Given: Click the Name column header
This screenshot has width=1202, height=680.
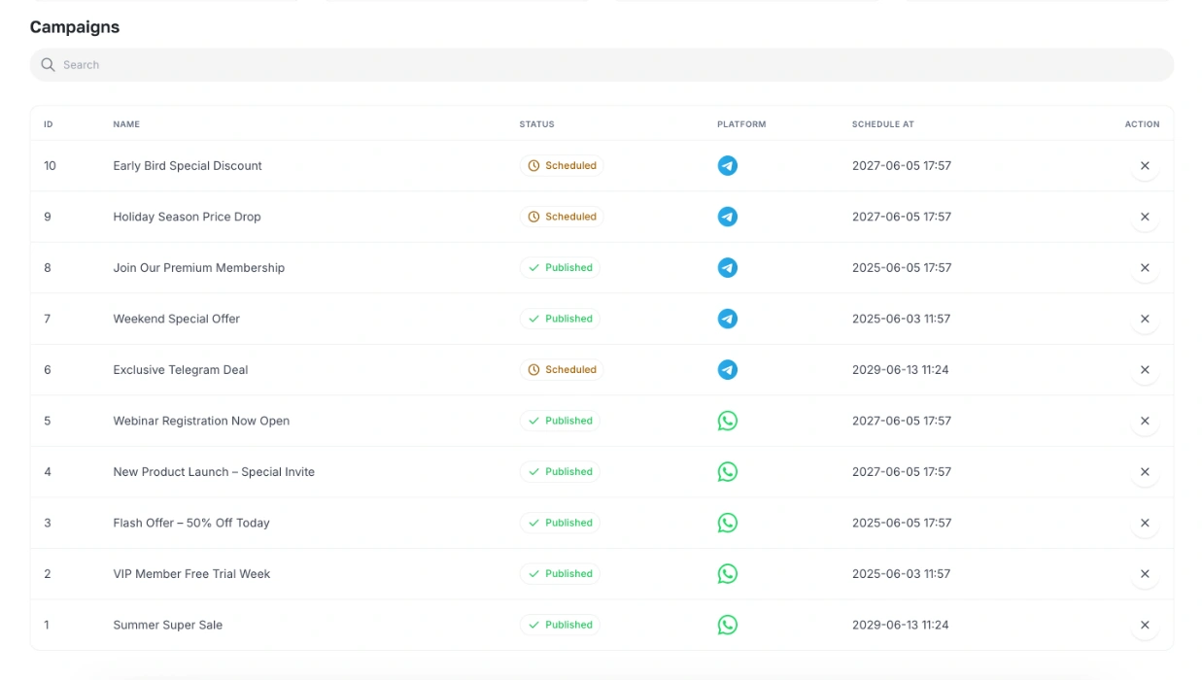Looking at the screenshot, I should (x=126, y=124).
